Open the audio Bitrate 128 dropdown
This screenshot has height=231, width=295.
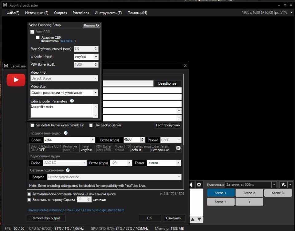[x=120, y=163]
